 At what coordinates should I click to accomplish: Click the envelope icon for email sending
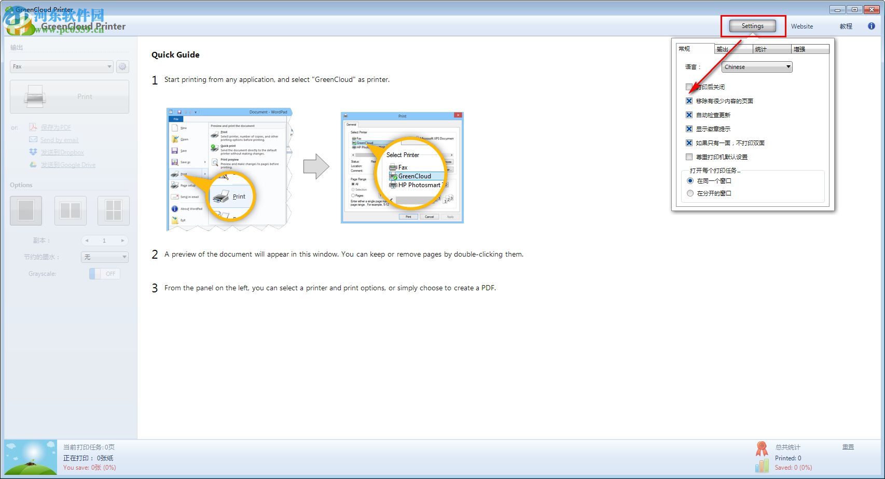click(33, 139)
